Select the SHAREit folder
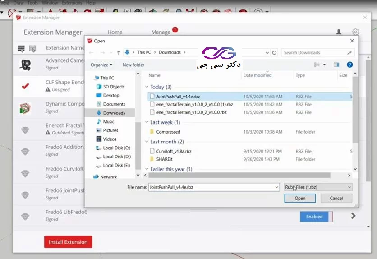The width and height of the screenshot is (377, 259). (x=250, y=159)
